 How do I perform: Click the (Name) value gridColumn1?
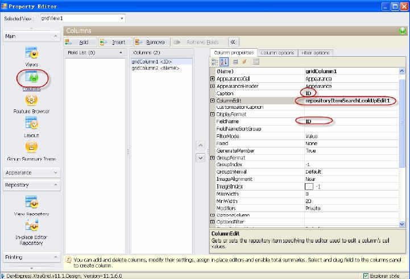351,71
